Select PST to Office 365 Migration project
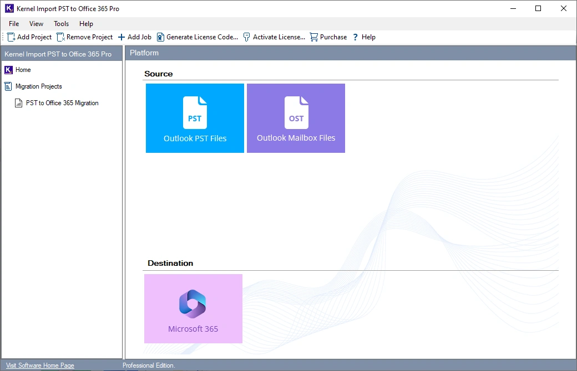This screenshot has width=577, height=371. coord(62,103)
